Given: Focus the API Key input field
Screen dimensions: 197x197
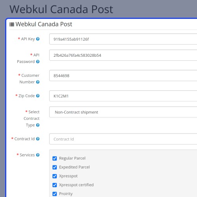Looking at the screenshot, I should point(123,39).
